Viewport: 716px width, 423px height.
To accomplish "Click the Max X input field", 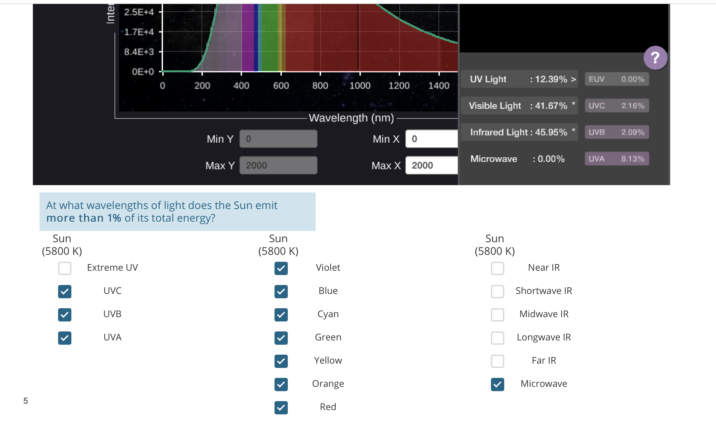I will (431, 166).
